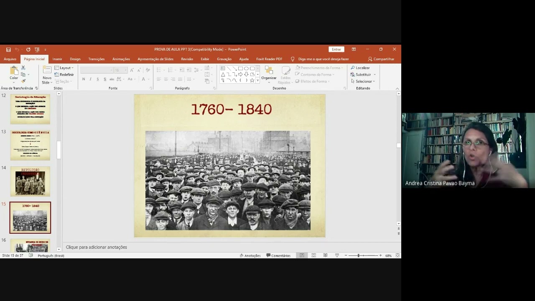Click the Increase Font Size icon
535x301 pixels.
[132, 70]
